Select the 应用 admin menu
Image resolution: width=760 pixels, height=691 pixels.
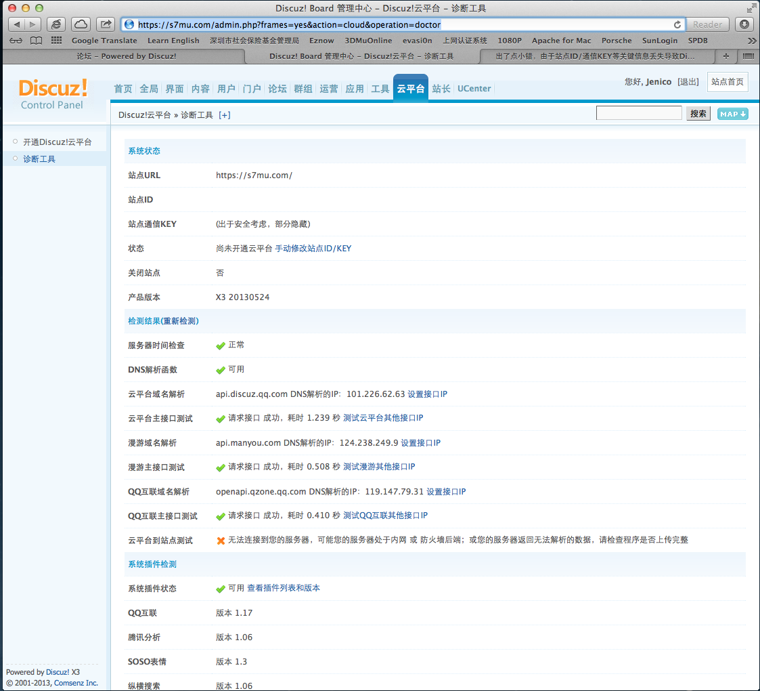pyautogui.click(x=355, y=89)
